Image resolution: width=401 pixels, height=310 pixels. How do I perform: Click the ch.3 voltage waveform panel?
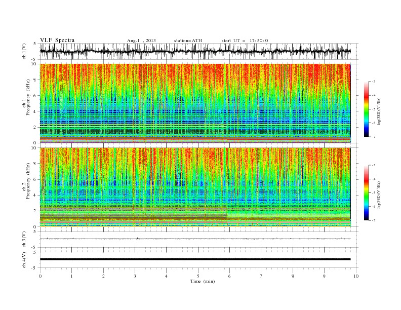pos(198,240)
